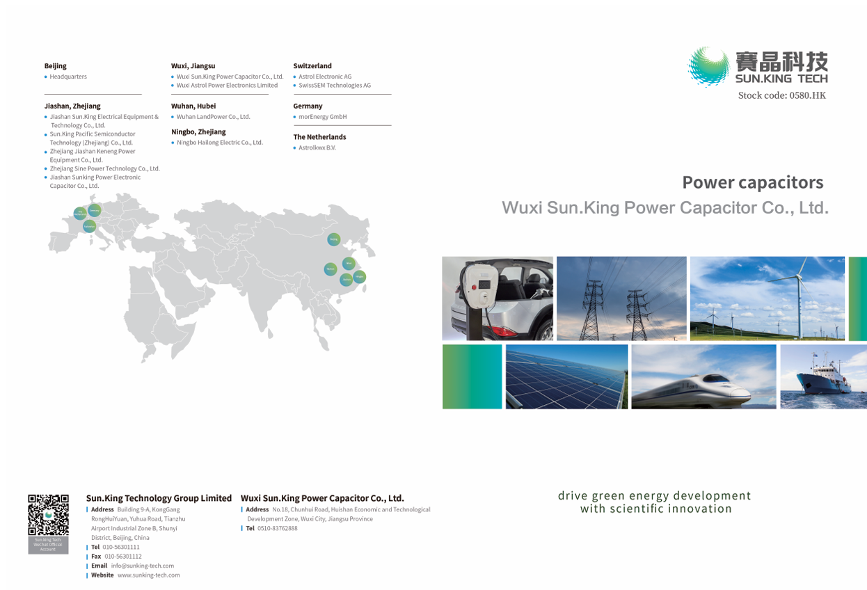Click the 'Wuxi, Jiangsu' location heading
This screenshot has height=590, width=867.
point(193,66)
